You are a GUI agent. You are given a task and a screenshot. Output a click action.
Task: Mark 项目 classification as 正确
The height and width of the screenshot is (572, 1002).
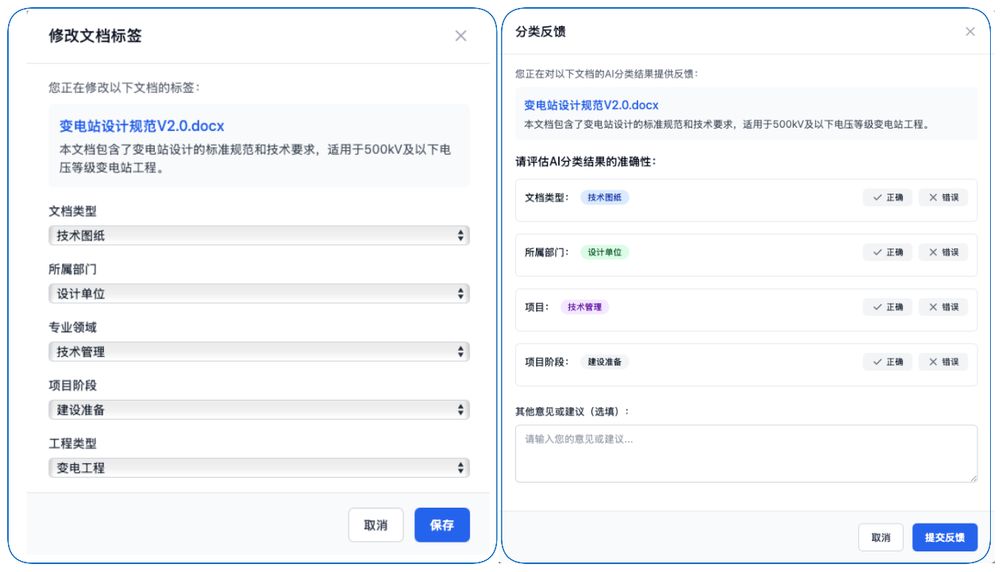887,307
